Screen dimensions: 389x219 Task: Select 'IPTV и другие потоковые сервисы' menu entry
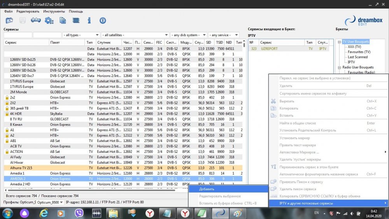(306, 203)
